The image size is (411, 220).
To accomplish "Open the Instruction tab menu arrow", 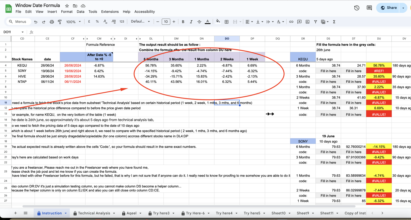I will [66, 213].
